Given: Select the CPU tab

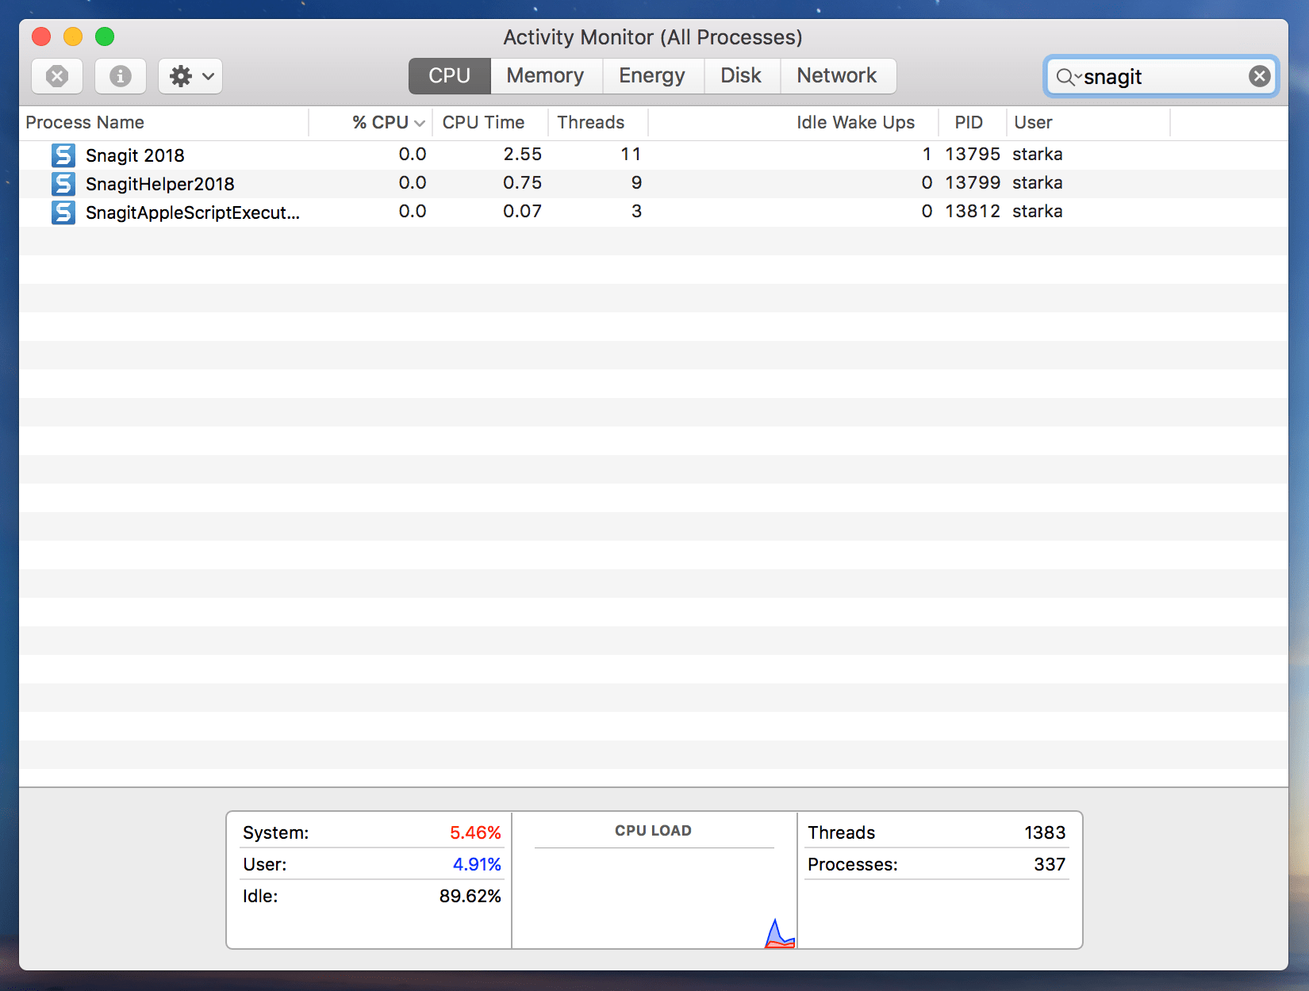Looking at the screenshot, I should [449, 76].
